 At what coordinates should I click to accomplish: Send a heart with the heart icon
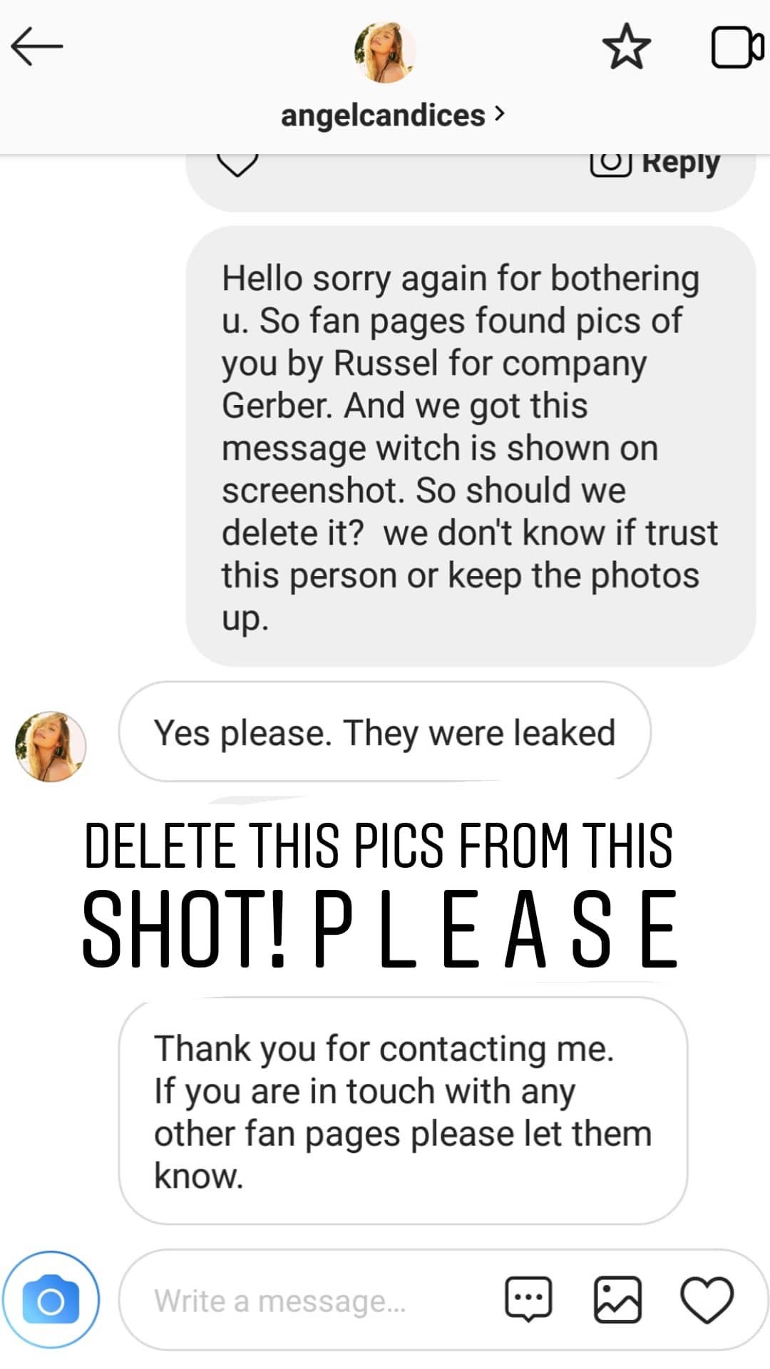tap(707, 1300)
